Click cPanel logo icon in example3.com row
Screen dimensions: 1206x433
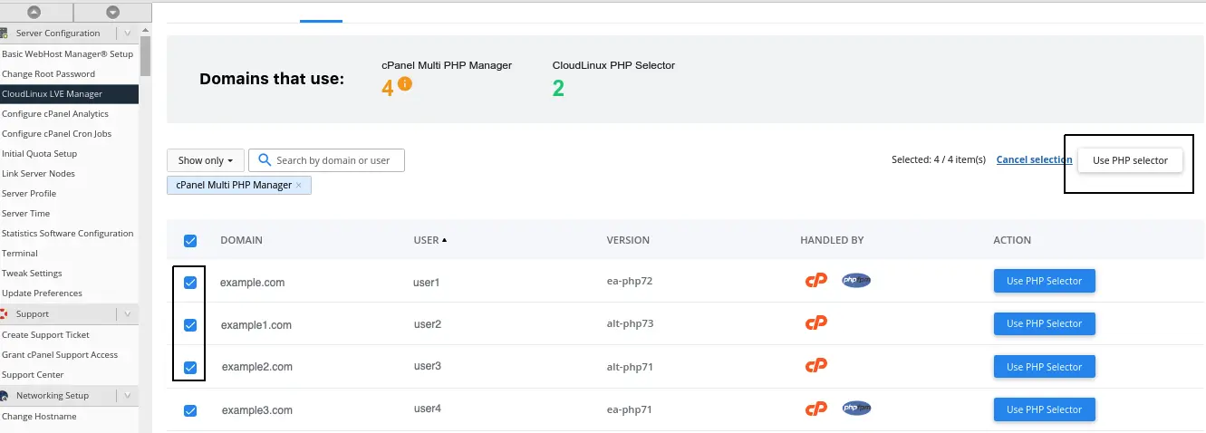click(816, 409)
